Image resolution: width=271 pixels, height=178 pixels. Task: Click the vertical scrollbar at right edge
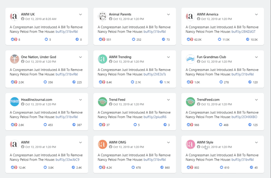[270, 89]
